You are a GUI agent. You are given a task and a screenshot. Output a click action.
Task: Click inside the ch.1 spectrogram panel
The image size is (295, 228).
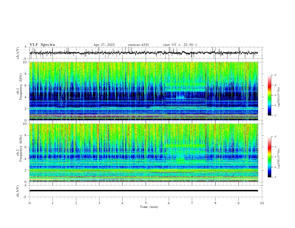pos(144,91)
